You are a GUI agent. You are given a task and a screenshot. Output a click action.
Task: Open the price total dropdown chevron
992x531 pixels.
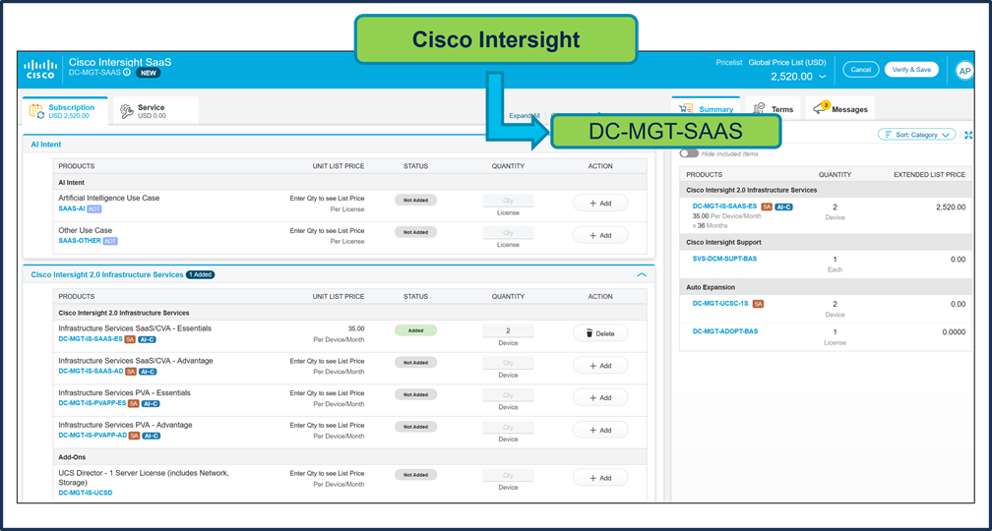point(822,77)
